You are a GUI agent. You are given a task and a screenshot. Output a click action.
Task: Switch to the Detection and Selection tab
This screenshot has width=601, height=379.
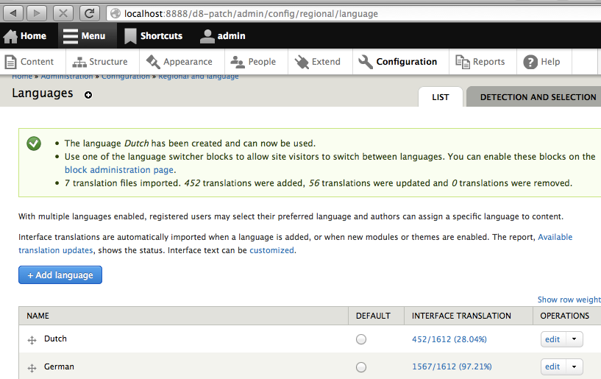534,97
